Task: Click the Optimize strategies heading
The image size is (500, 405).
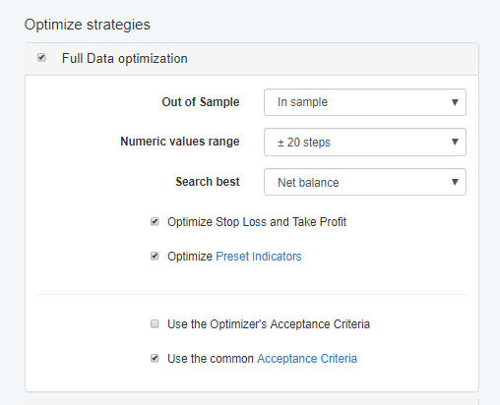Action: (x=88, y=25)
